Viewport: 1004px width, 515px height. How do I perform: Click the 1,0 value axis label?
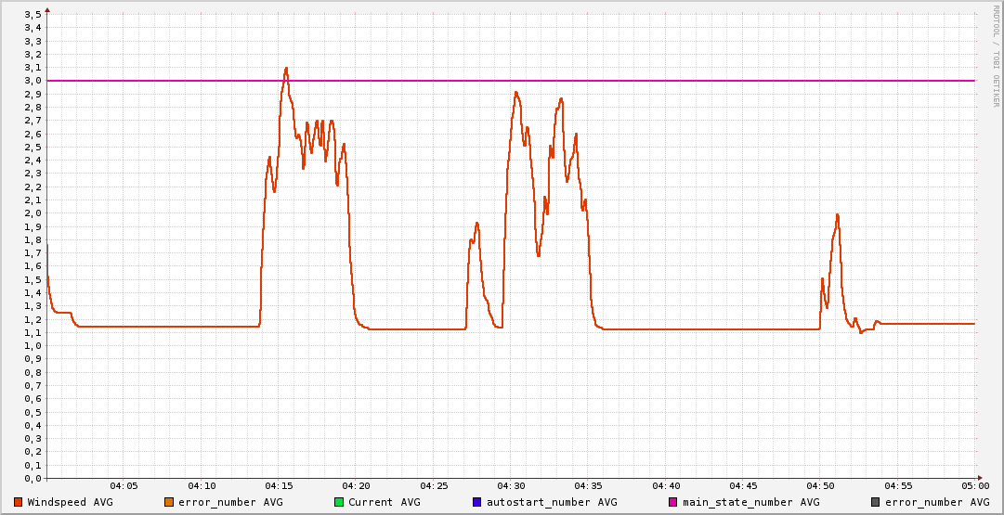pyautogui.click(x=34, y=346)
